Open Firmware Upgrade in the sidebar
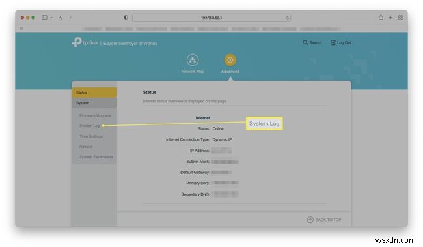The width and height of the screenshot is (423, 247). (x=95, y=115)
